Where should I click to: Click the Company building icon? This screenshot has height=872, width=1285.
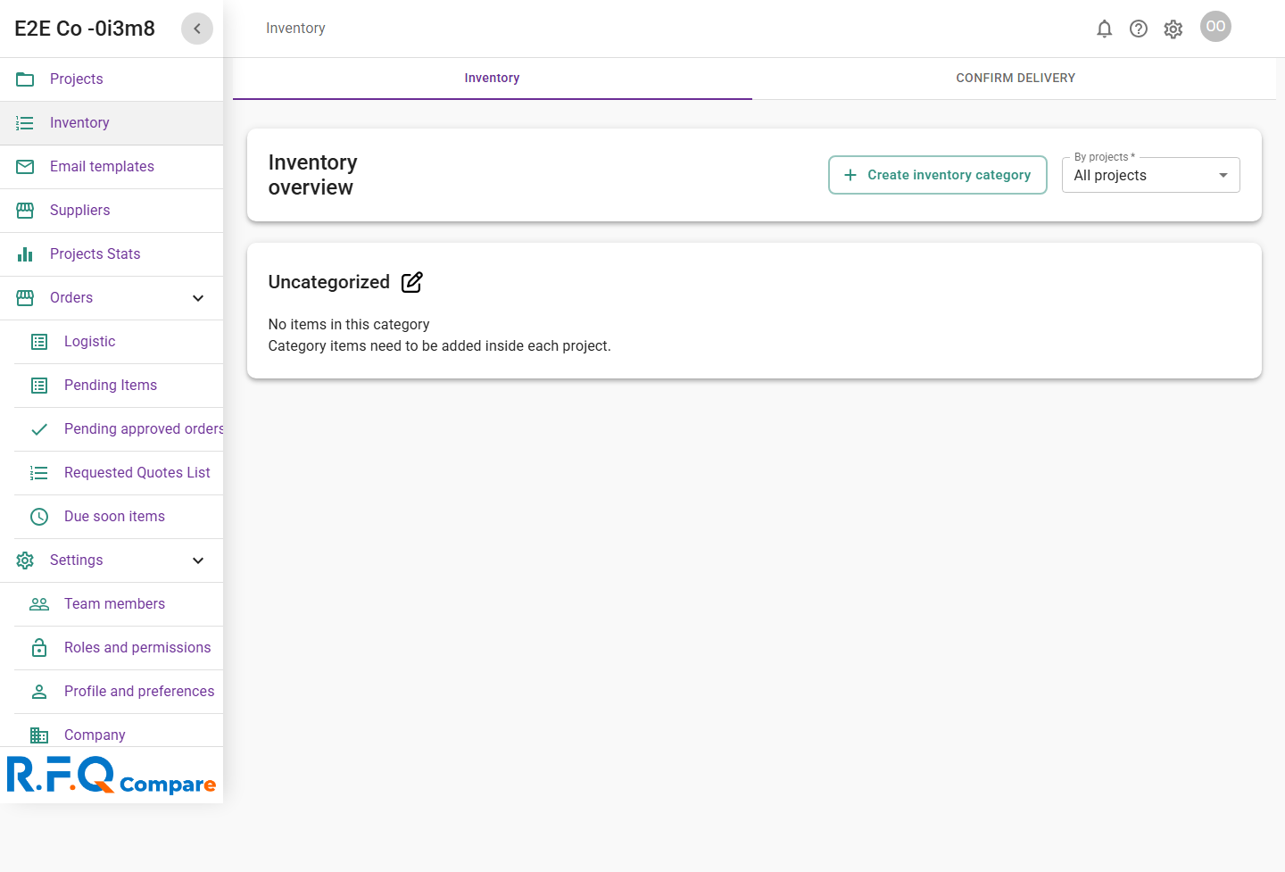(x=39, y=735)
